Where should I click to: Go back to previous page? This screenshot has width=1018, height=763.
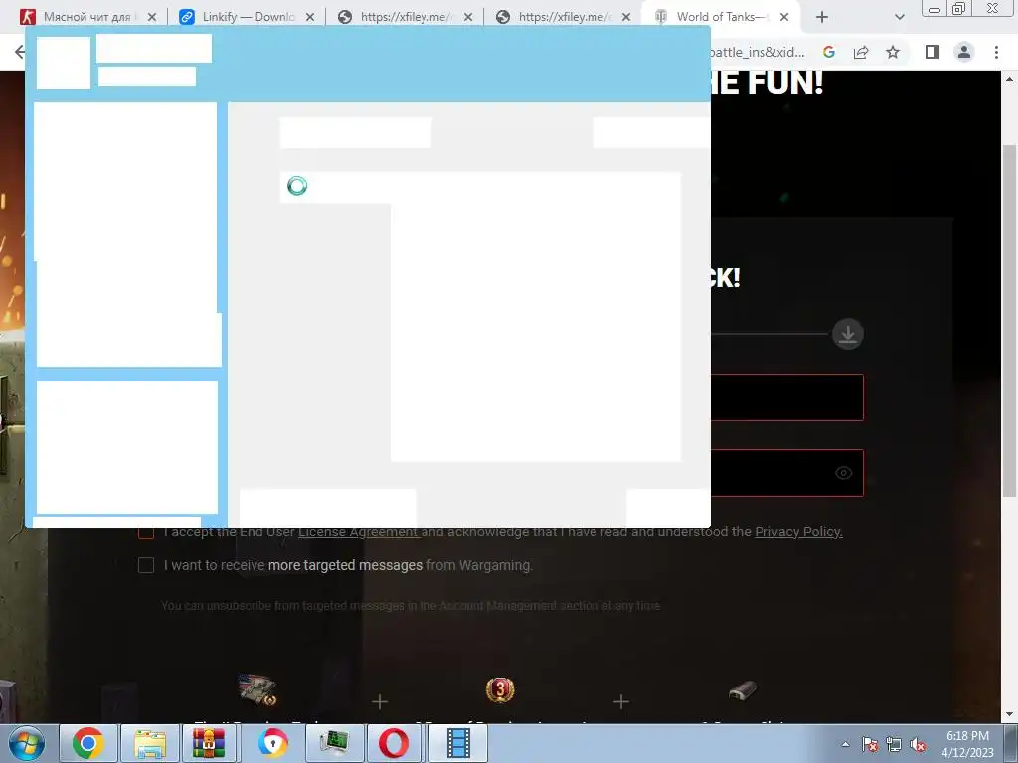20,52
